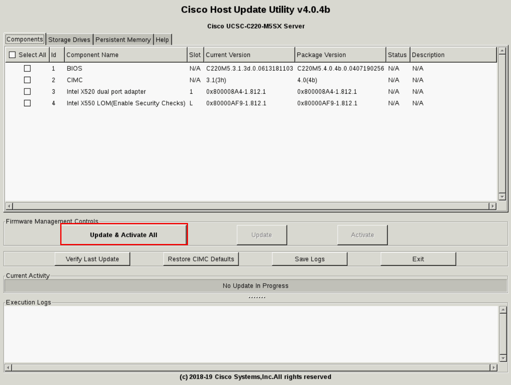Click the component table's scroll left arrow

pos(9,206)
